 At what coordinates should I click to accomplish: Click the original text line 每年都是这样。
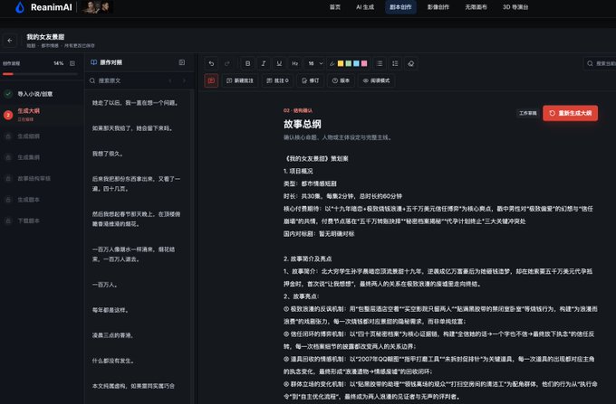111,310
